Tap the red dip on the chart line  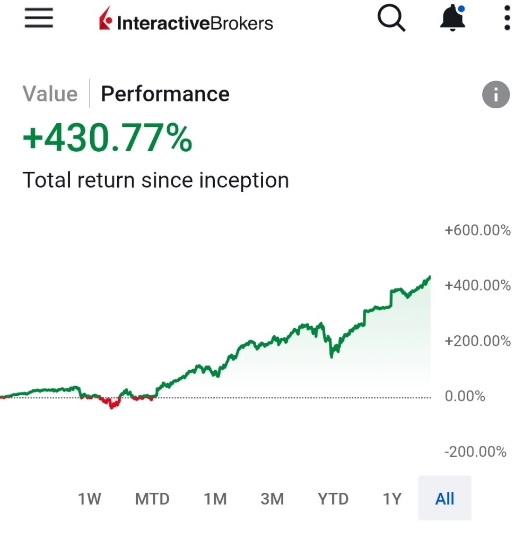click(x=111, y=404)
